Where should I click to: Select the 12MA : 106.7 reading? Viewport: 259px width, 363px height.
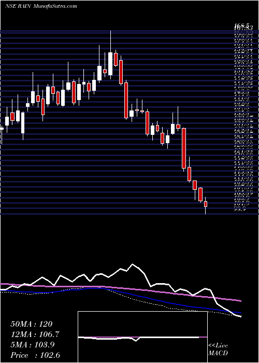(x=35, y=334)
